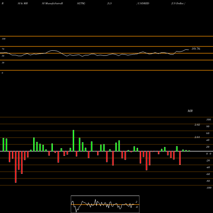Click the MR axis label 40
This screenshot has height=213, width=213.
pyautogui.click(x=208, y=140)
